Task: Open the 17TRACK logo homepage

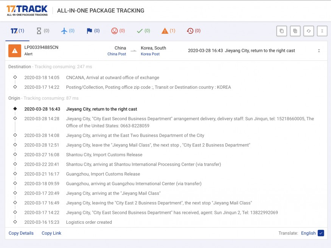Action: pyautogui.click(x=27, y=11)
